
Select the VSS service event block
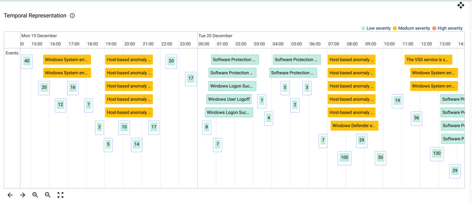[428, 60]
